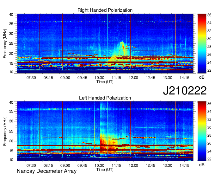The image size is (215, 175).
Task: Click the 12:45 time tick of the Left Handed plot
Action: [150, 165]
